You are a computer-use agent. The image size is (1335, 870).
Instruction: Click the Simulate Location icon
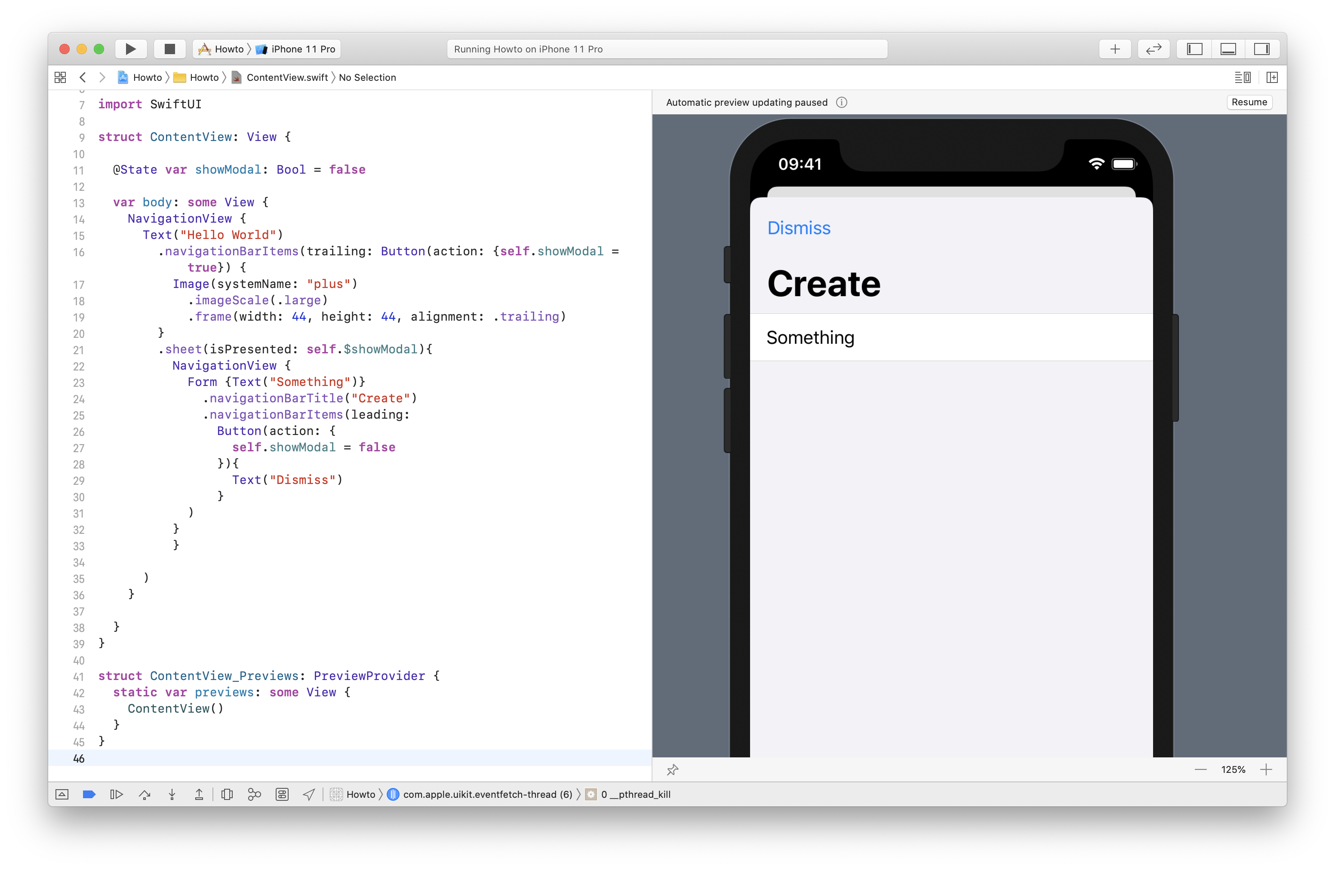click(x=309, y=794)
